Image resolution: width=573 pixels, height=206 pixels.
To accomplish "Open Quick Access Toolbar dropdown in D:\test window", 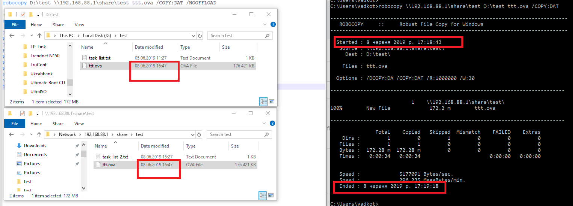I will 38,15.
